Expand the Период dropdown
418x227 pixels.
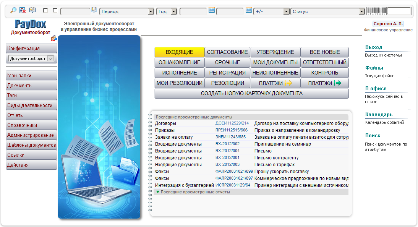tap(151, 11)
